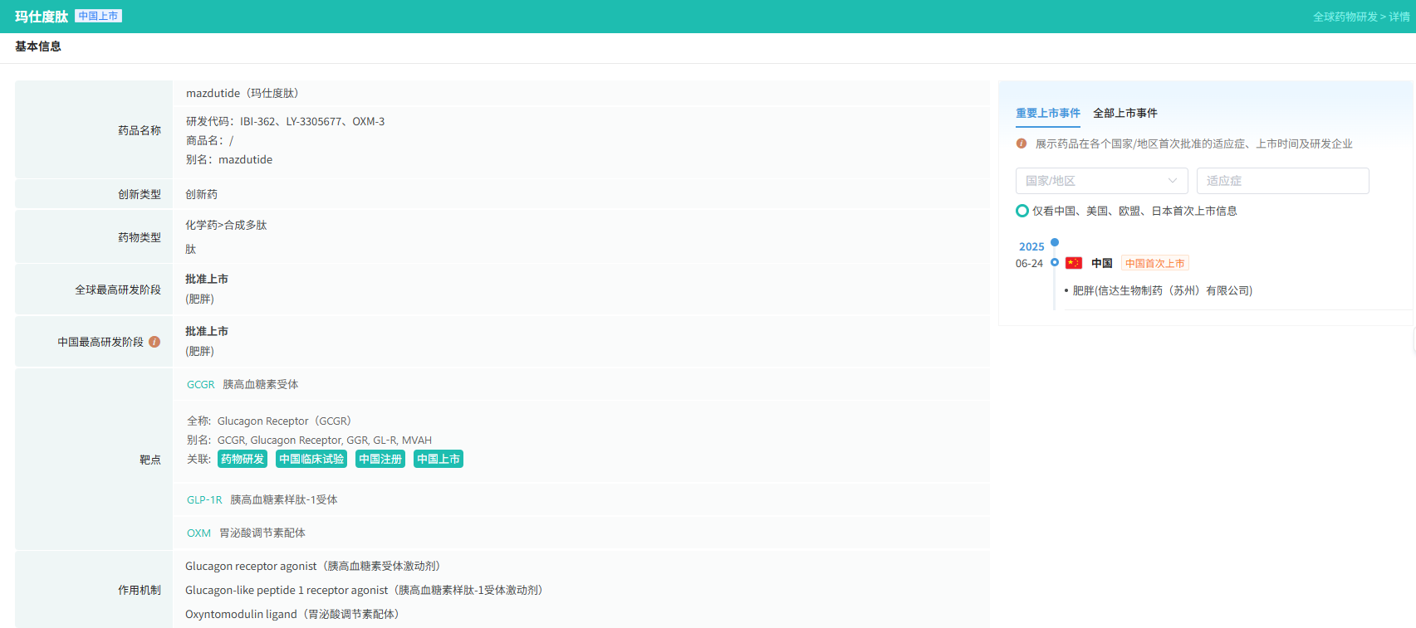Click the 06-24 timeline event marker

coord(1055,262)
